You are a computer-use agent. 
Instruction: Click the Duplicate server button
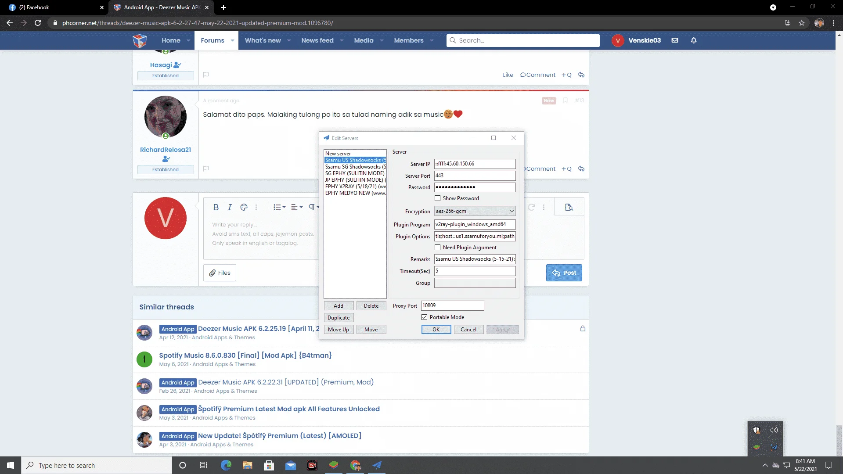339,318
